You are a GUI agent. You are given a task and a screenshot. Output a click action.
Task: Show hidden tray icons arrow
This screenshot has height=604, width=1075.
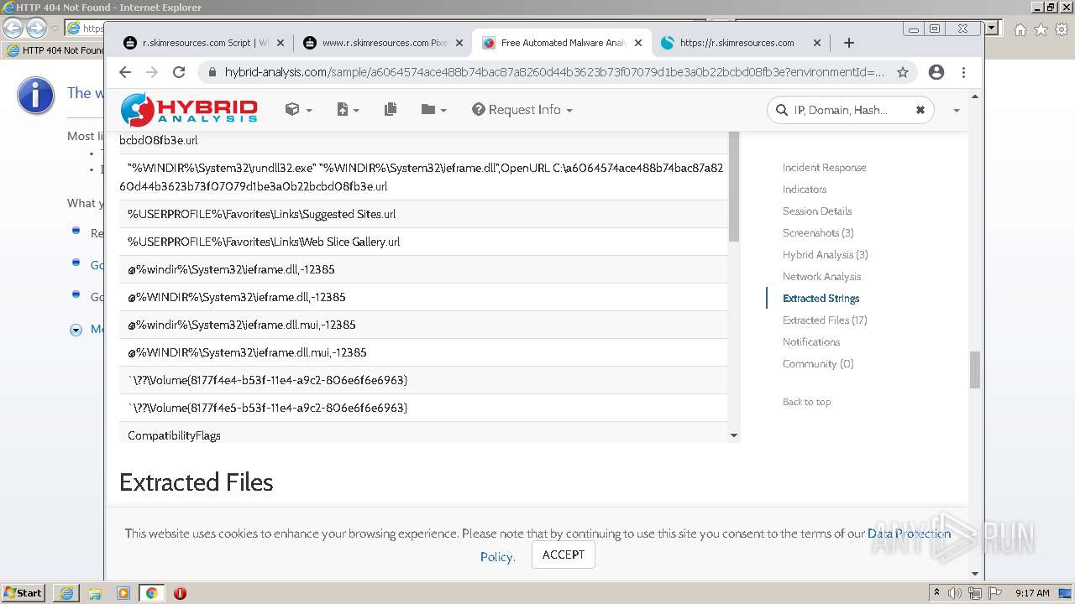click(936, 593)
